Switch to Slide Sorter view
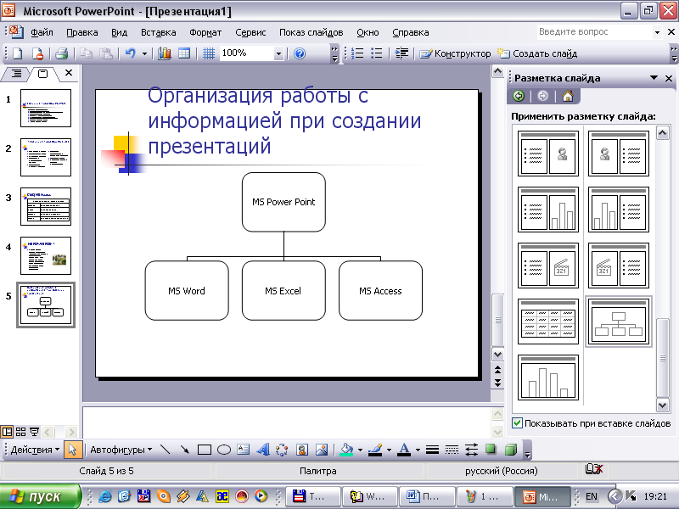The width and height of the screenshot is (679, 509). pos(20,432)
